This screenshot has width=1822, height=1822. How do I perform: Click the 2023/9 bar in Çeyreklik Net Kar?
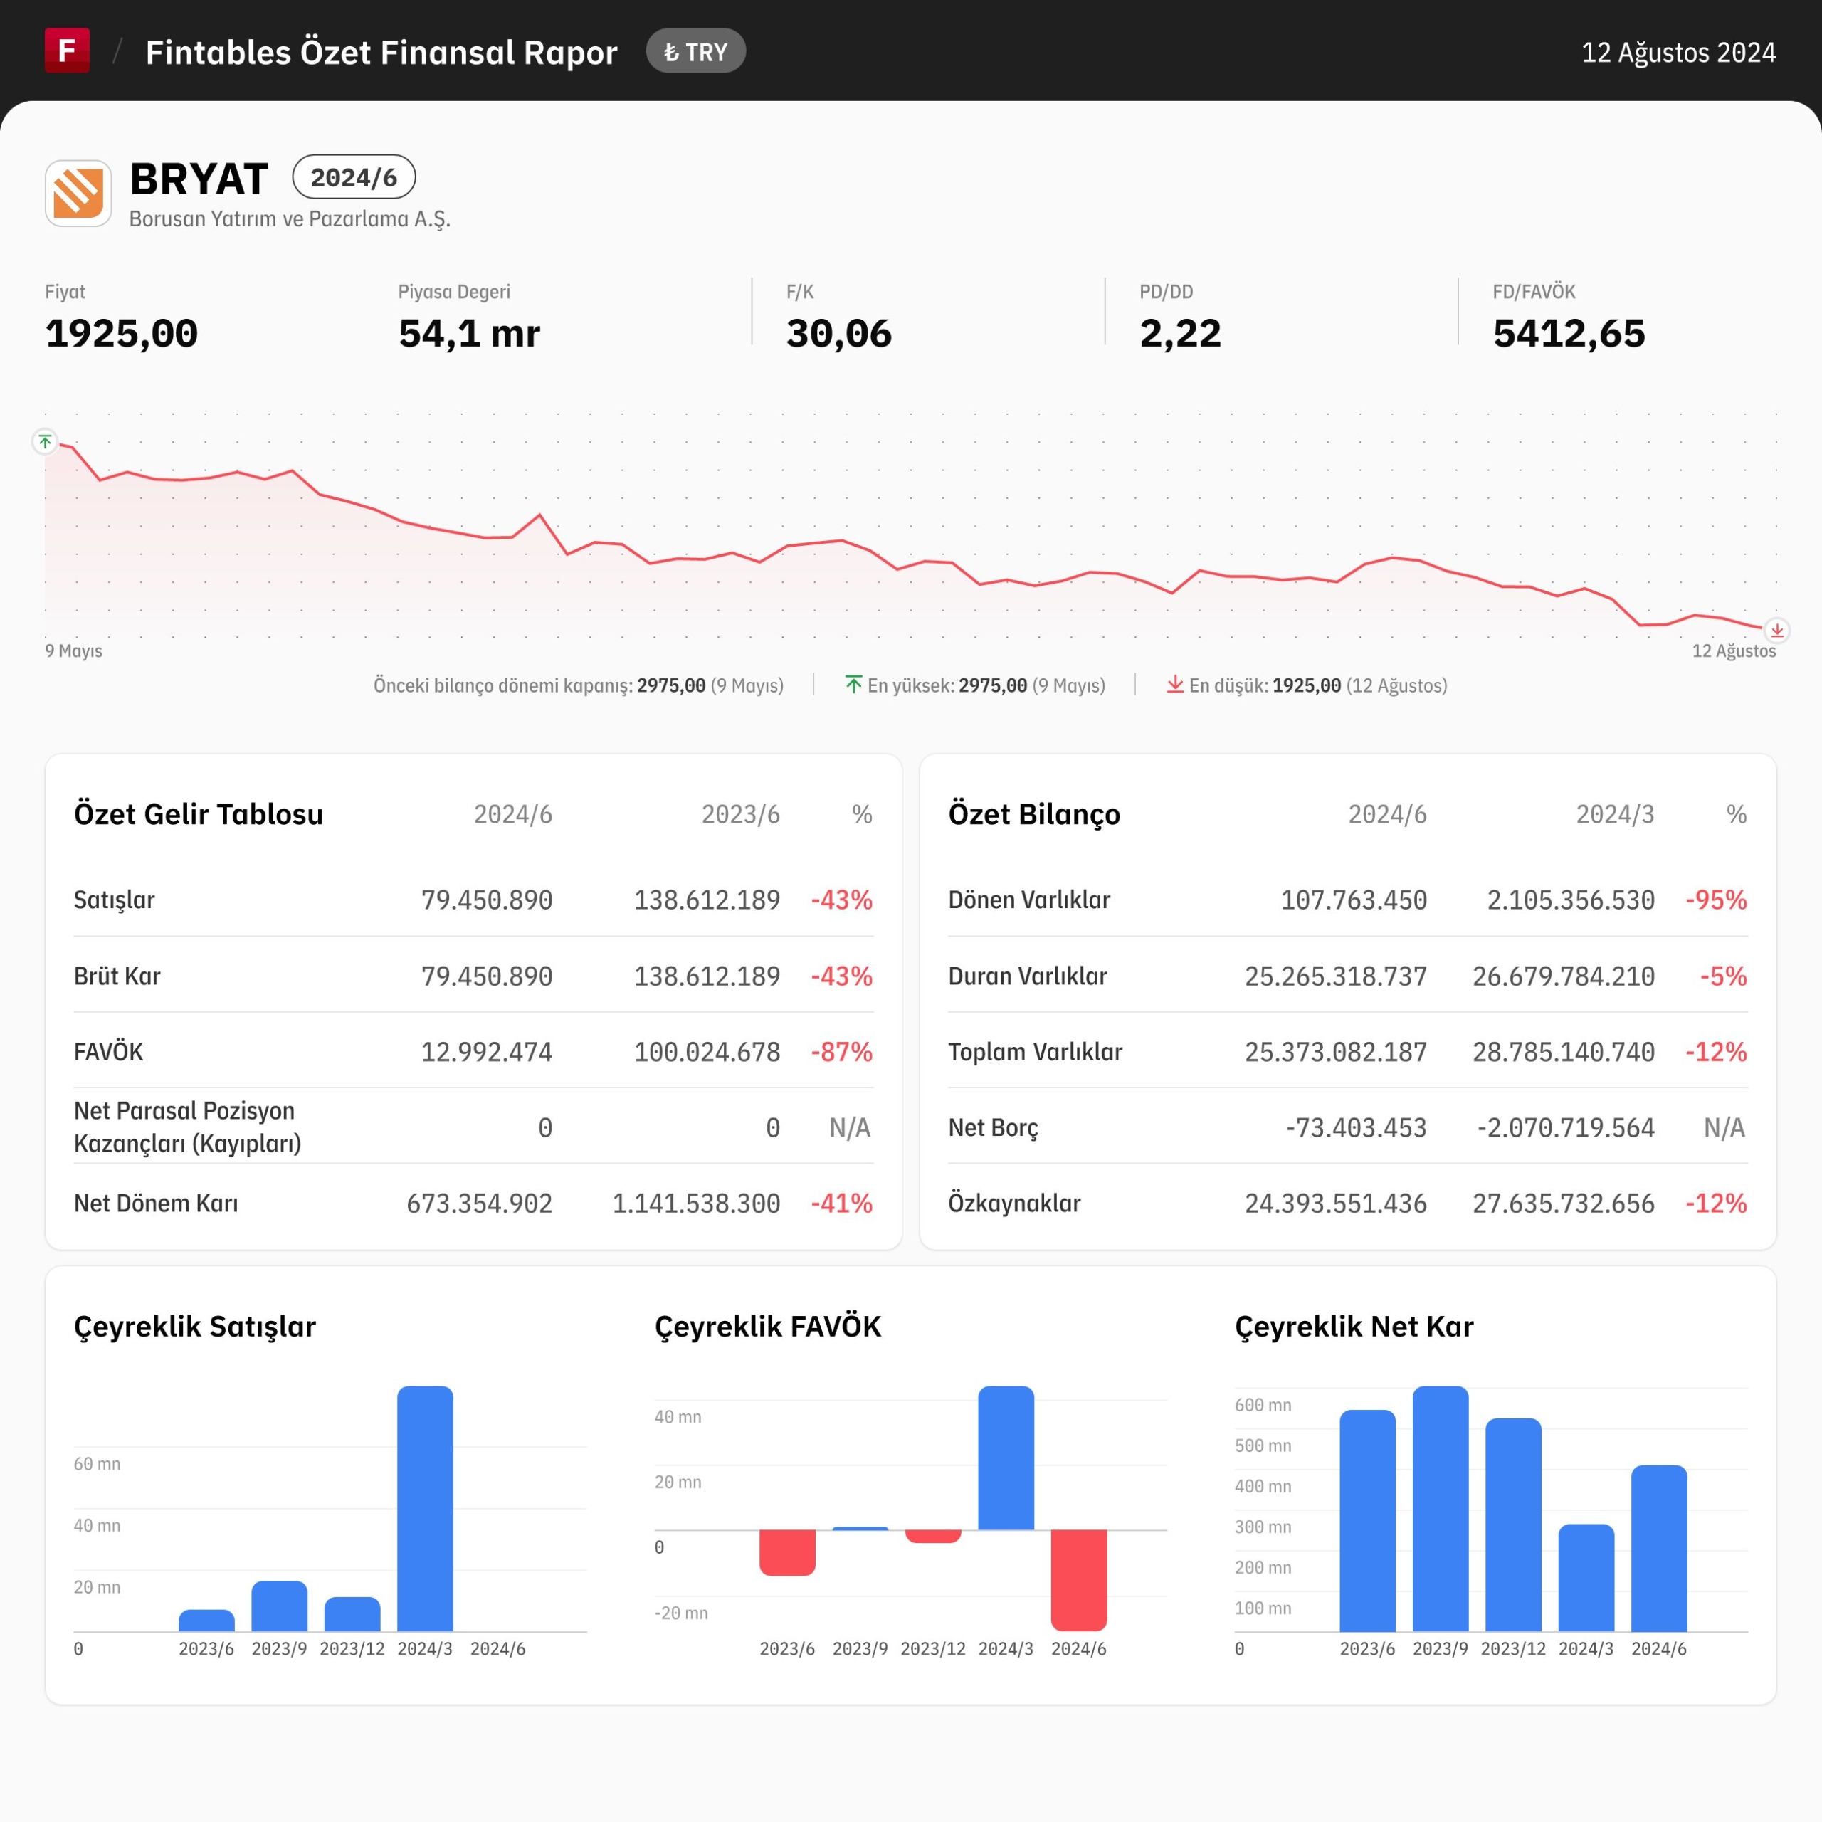(x=1440, y=1509)
